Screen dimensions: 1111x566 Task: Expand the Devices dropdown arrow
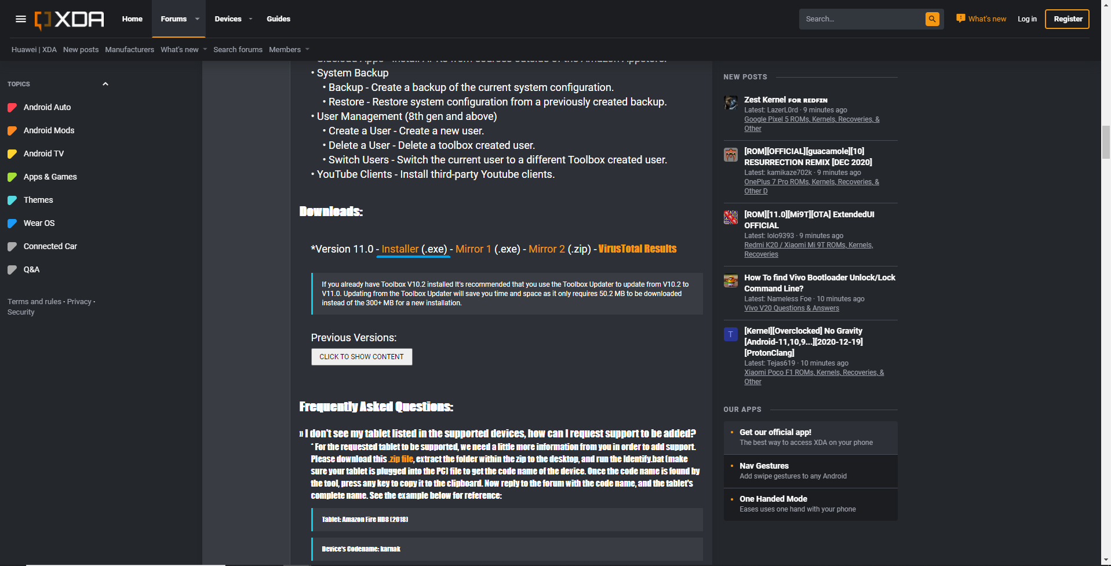pyautogui.click(x=250, y=19)
